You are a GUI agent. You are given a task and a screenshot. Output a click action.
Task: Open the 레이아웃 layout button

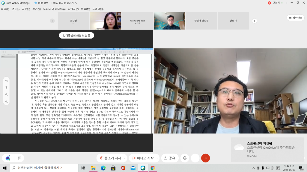click(295, 18)
